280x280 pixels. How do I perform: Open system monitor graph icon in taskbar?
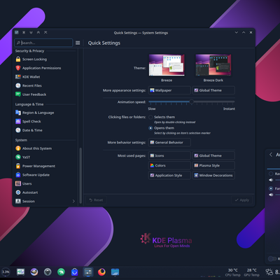(x=20, y=272)
